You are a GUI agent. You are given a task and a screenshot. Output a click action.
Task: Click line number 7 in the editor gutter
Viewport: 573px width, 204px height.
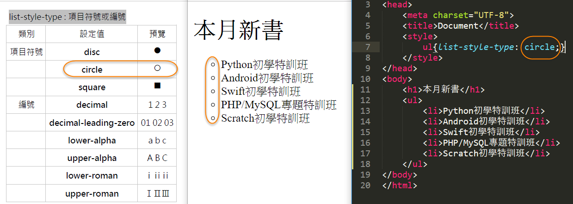(x=367, y=47)
